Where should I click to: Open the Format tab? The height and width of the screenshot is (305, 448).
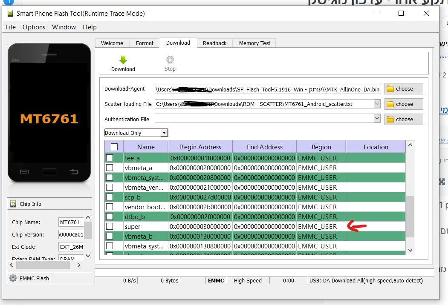pos(145,43)
